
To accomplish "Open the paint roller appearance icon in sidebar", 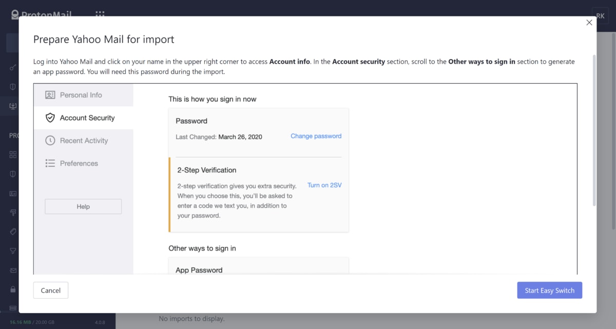I will [x=13, y=212].
